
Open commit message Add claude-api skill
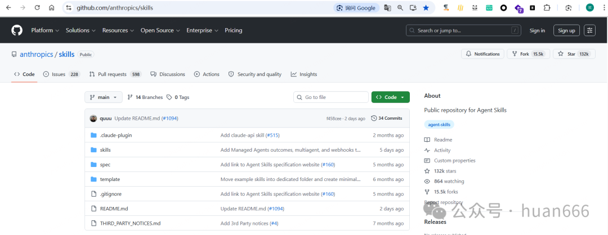pos(243,135)
